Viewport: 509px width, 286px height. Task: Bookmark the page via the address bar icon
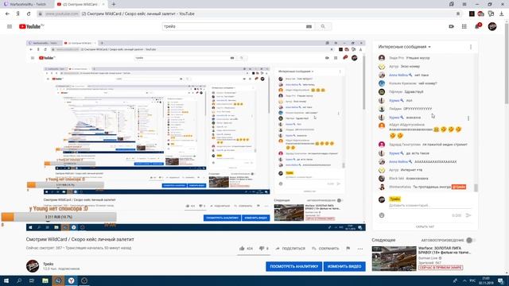tap(458, 14)
